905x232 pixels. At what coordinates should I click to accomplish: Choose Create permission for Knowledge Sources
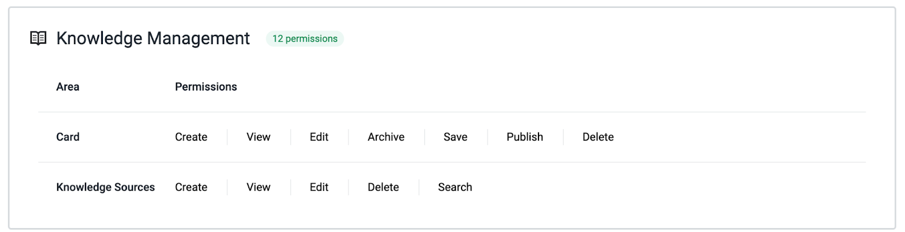(191, 187)
